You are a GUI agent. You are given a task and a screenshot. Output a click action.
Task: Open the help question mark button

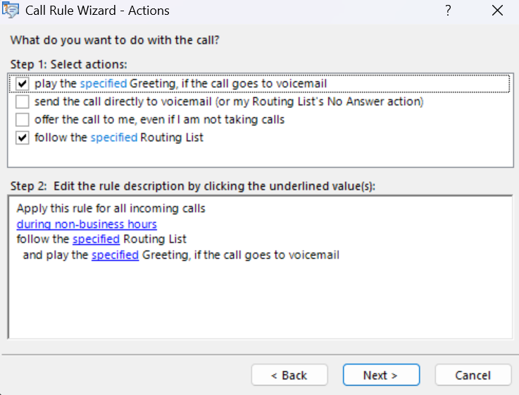tap(448, 11)
